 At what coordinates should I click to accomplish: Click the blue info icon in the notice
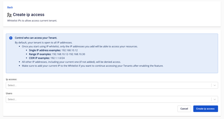(x=11, y=38)
